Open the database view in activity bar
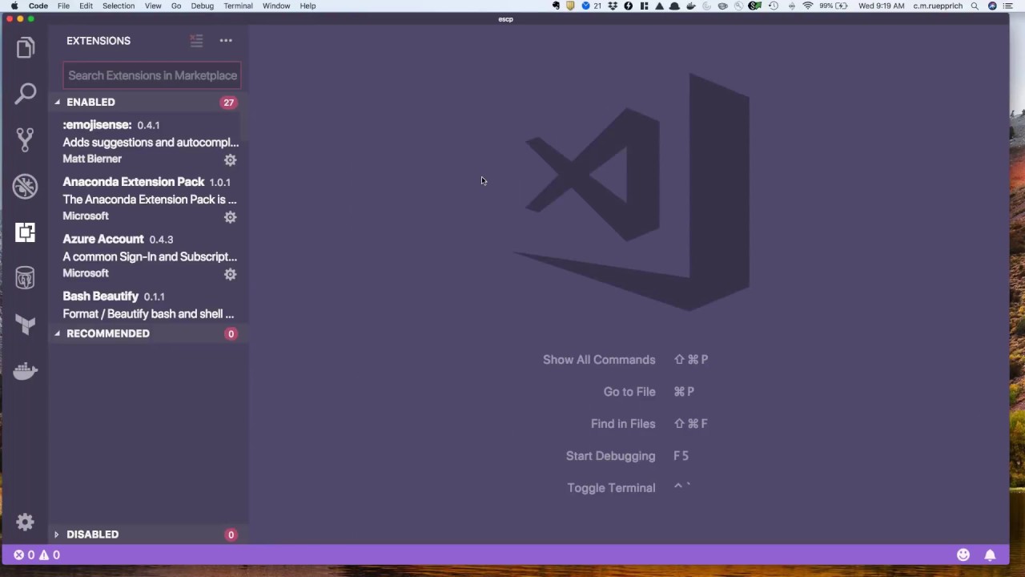Image resolution: width=1025 pixels, height=577 pixels. (25, 278)
